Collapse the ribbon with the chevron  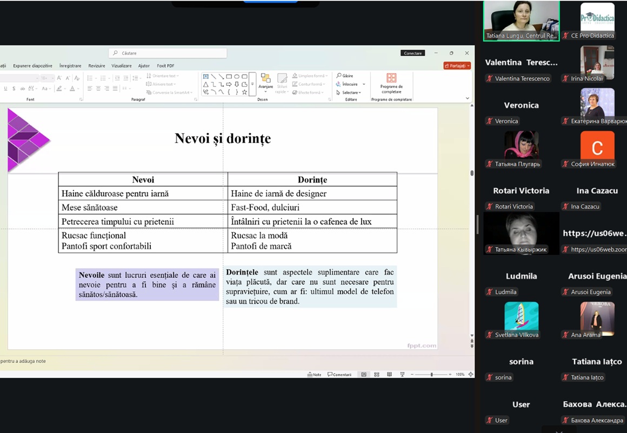[468, 98]
